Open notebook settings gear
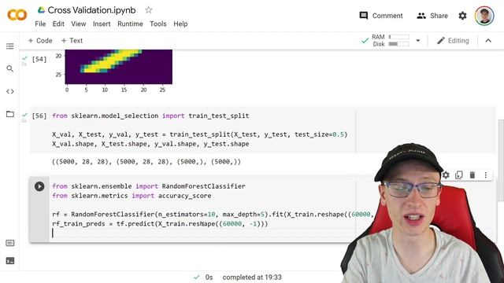The height and width of the screenshot is (283, 504). 462,16
